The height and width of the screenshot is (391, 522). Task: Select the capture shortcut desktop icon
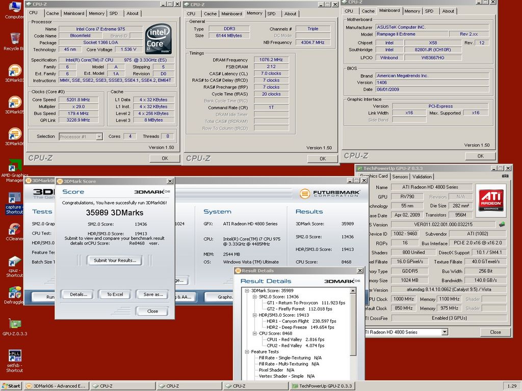click(x=14, y=203)
